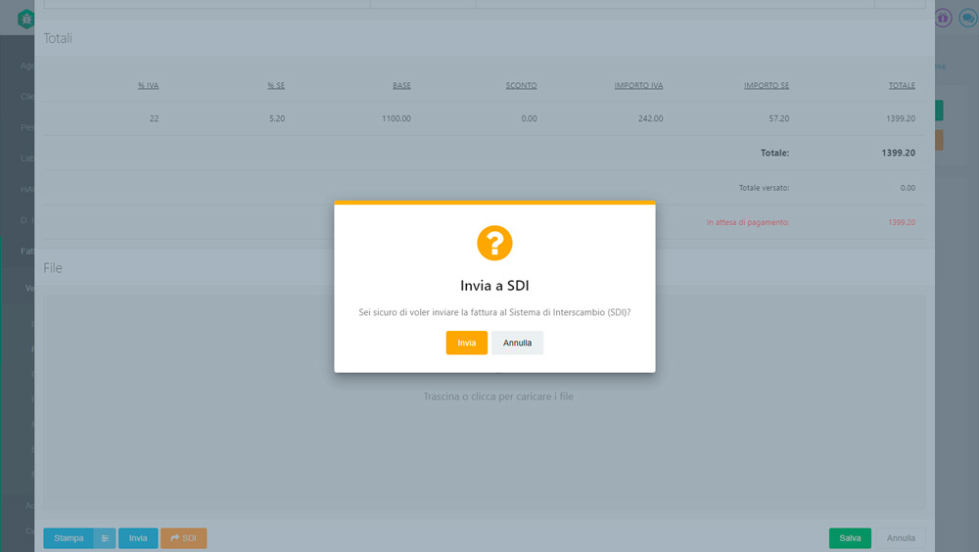
Task: Click the BASE column header
Action: pos(401,86)
